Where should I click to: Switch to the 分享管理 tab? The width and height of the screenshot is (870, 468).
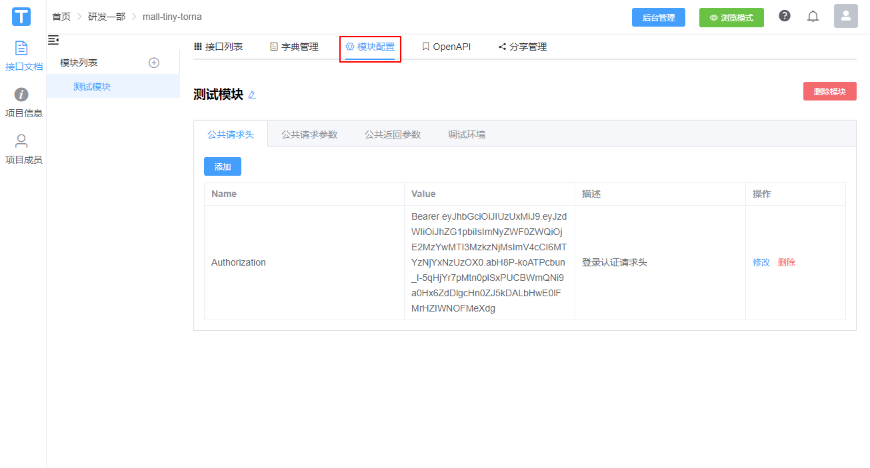point(523,47)
